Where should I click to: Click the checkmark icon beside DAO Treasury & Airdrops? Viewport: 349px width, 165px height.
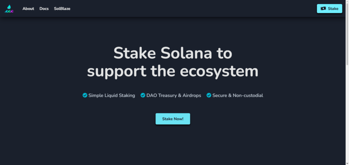143,95
